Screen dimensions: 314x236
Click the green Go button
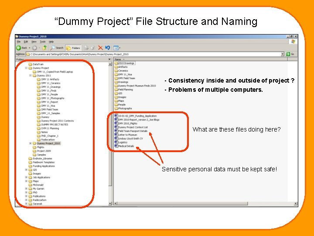pyautogui.click(x=290, y=54)
